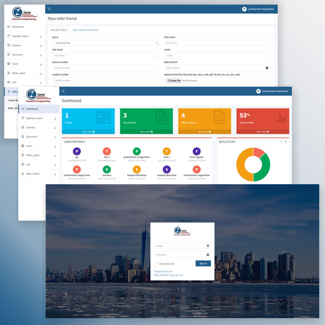325x325 pixels.
Task: Expand Document chevron in New refer friend sidebar
Action: tap(41, 55)
